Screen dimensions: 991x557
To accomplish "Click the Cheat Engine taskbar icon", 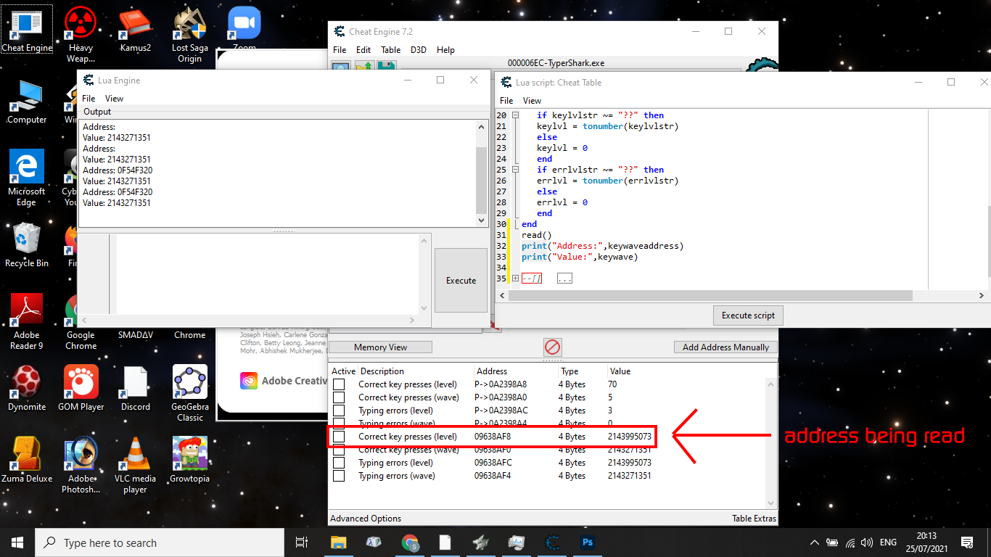I will pyautogui.click(x=552, y=542).
